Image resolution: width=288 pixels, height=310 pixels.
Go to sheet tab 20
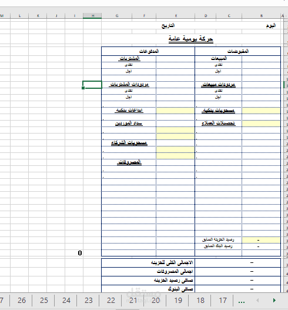tap(156, 301)
